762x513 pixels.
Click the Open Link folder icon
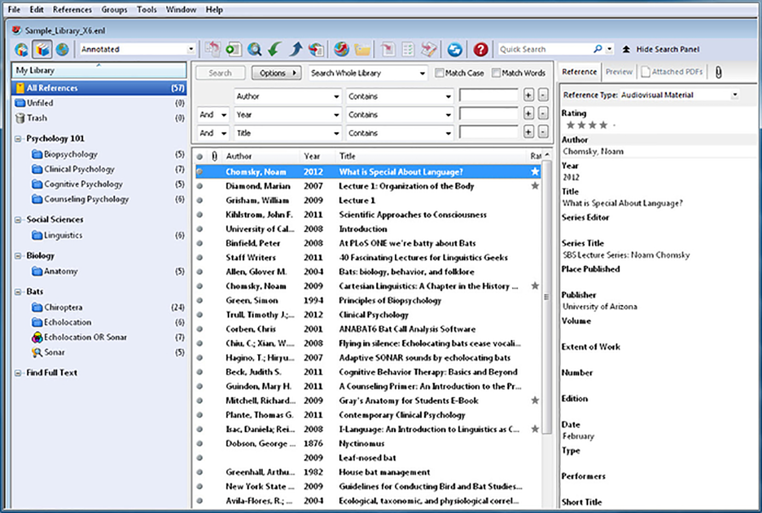click(x=362, y=49)
